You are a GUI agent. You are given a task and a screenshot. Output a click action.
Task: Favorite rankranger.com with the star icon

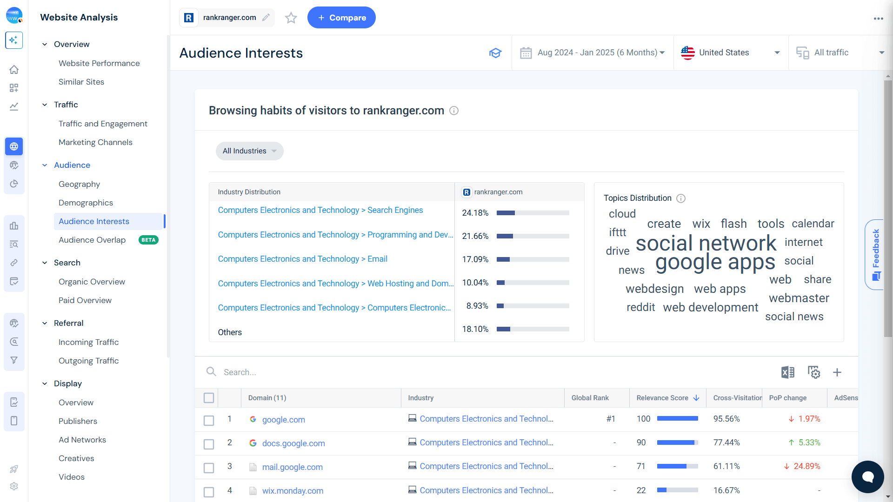pyautogui.click(x=291, y=18)
